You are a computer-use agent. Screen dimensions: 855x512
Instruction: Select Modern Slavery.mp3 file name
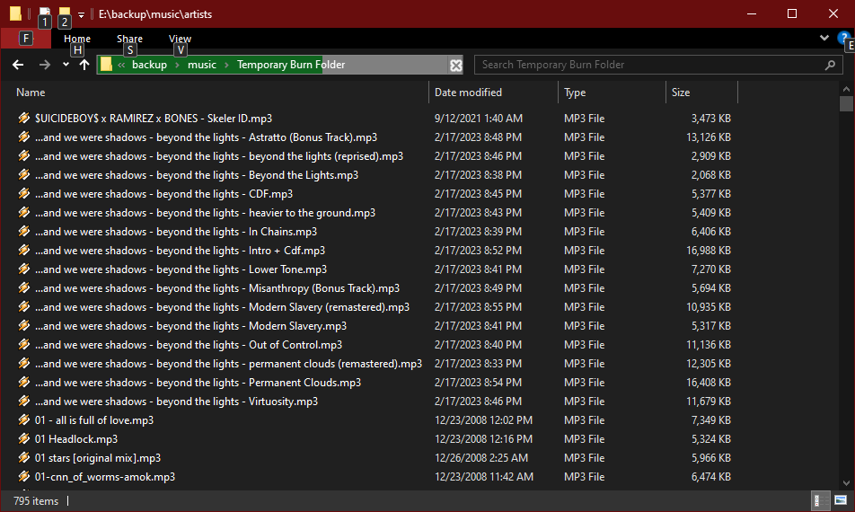tap(190, 326)
